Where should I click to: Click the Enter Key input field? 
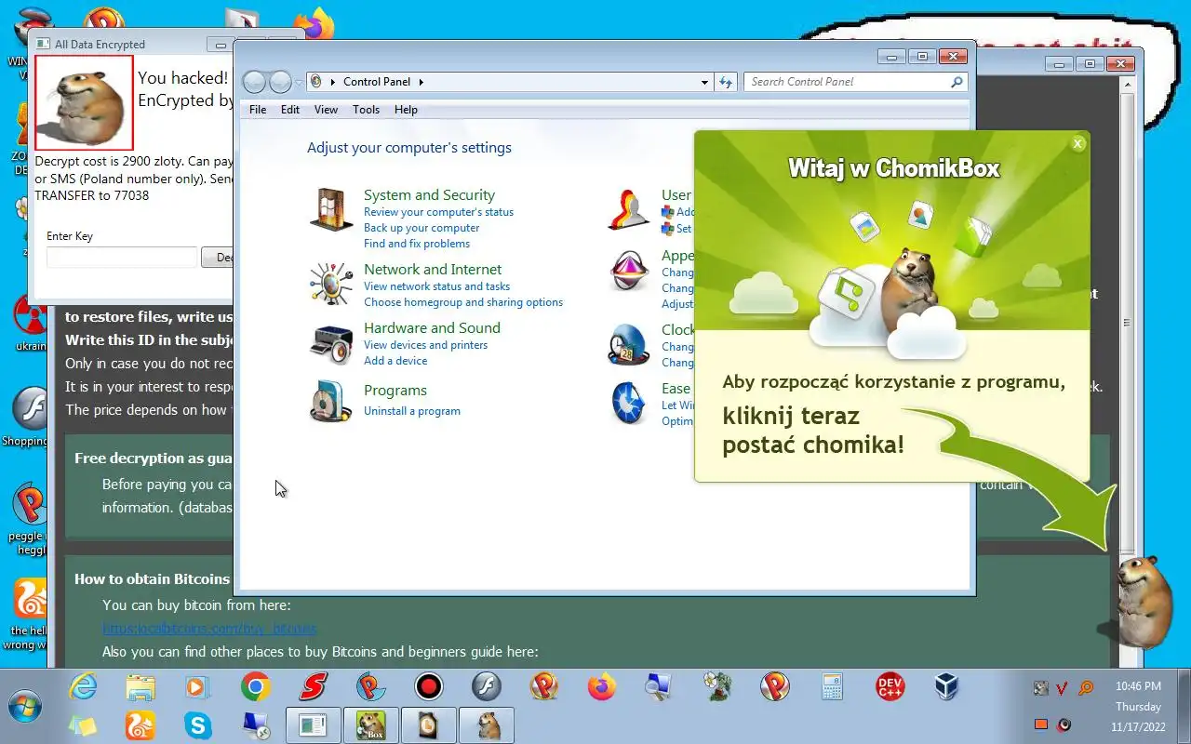click(122, 258)
